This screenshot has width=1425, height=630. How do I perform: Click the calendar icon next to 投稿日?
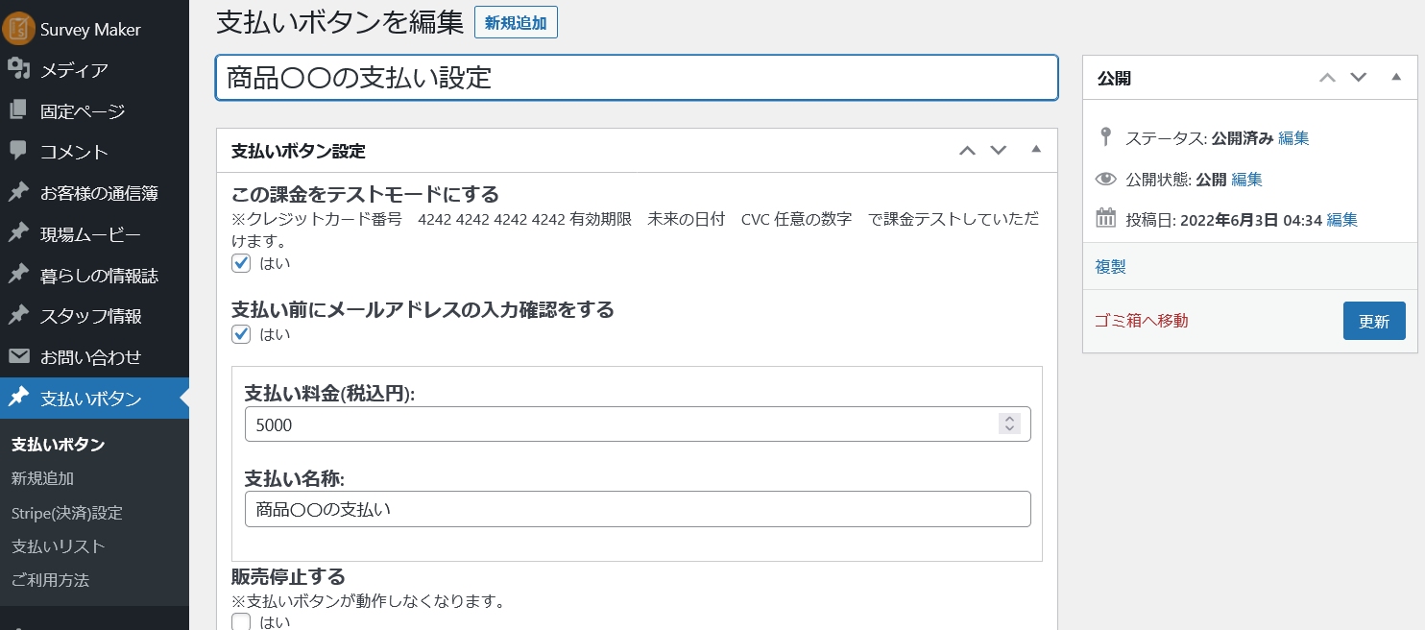click(x=1106, y=218)
